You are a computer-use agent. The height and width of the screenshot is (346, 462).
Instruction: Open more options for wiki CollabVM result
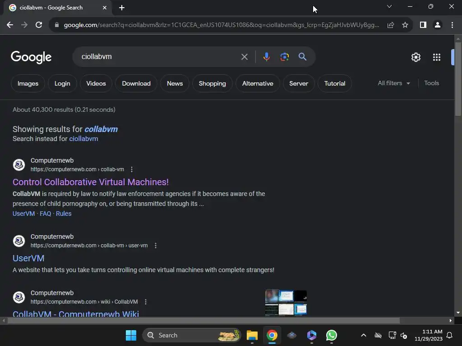[146, 302]
